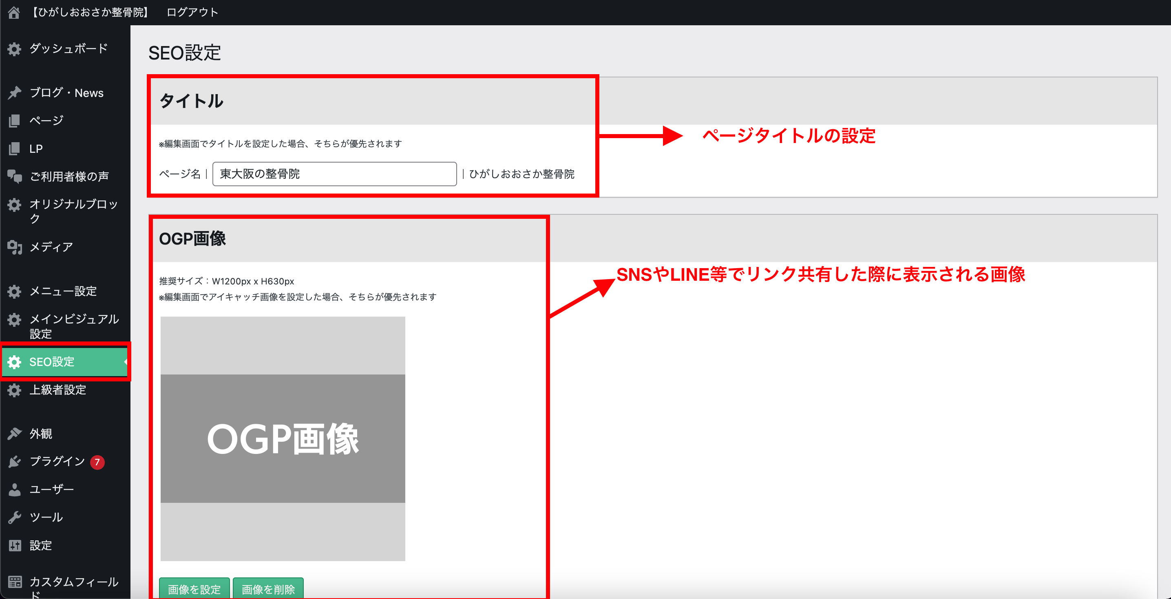Click the wrench icon beside ツール
This screenshot has width=1171, height=599.
pos(15,517)
